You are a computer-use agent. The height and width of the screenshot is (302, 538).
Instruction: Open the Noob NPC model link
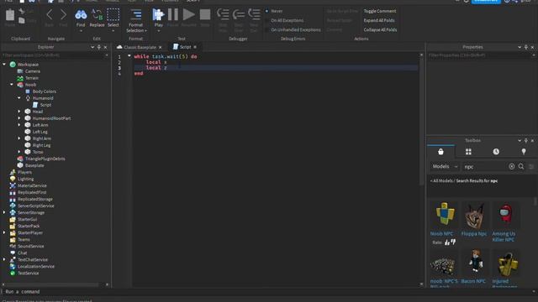(x=441, y=233)
